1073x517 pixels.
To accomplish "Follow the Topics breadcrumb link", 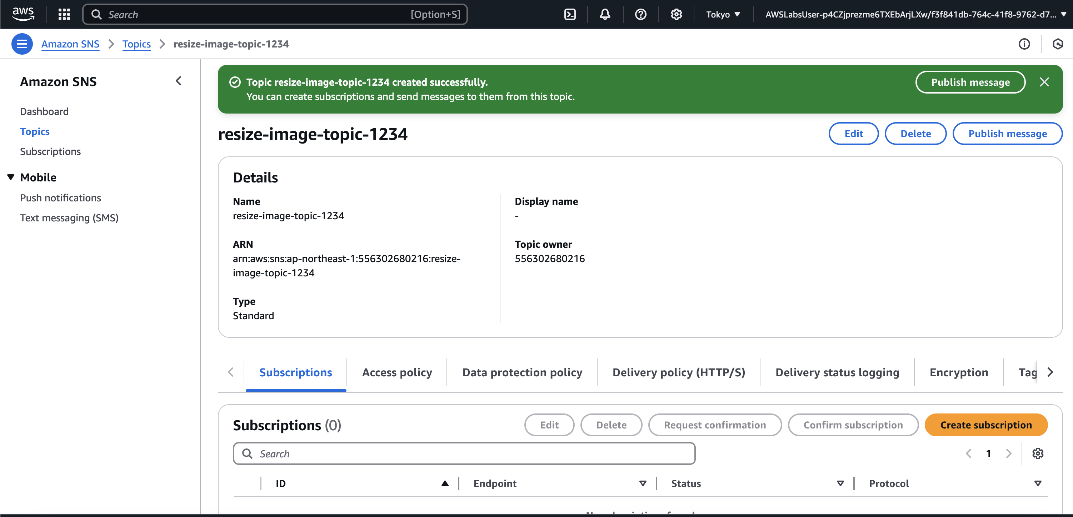I will (136, 44).
